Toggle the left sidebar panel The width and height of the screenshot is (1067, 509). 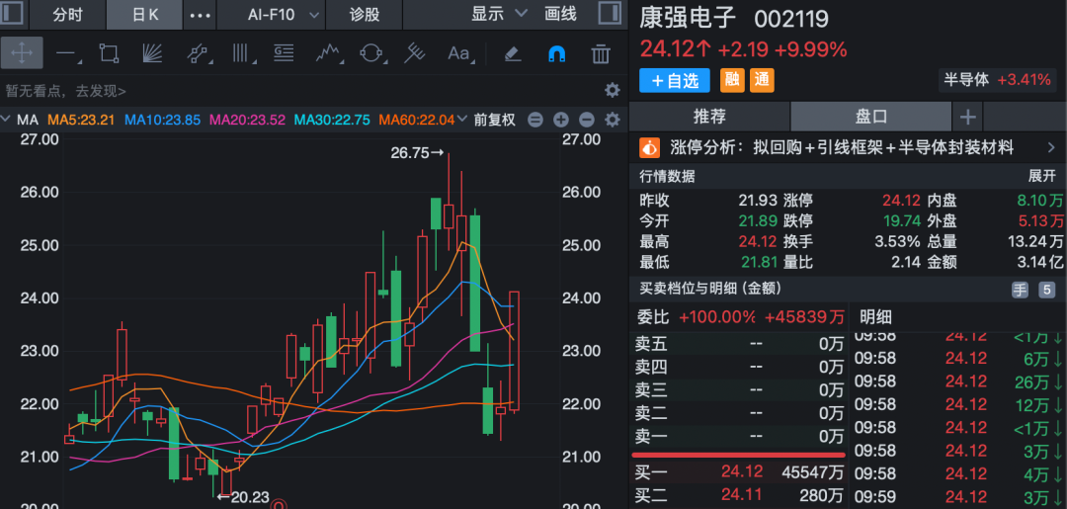click(14, 14)
